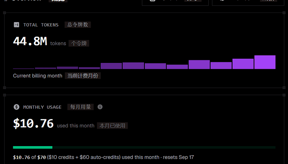Click the 每月用量 translation badge beside Monthly Usage
288x164 pixels.
point(81,107)
